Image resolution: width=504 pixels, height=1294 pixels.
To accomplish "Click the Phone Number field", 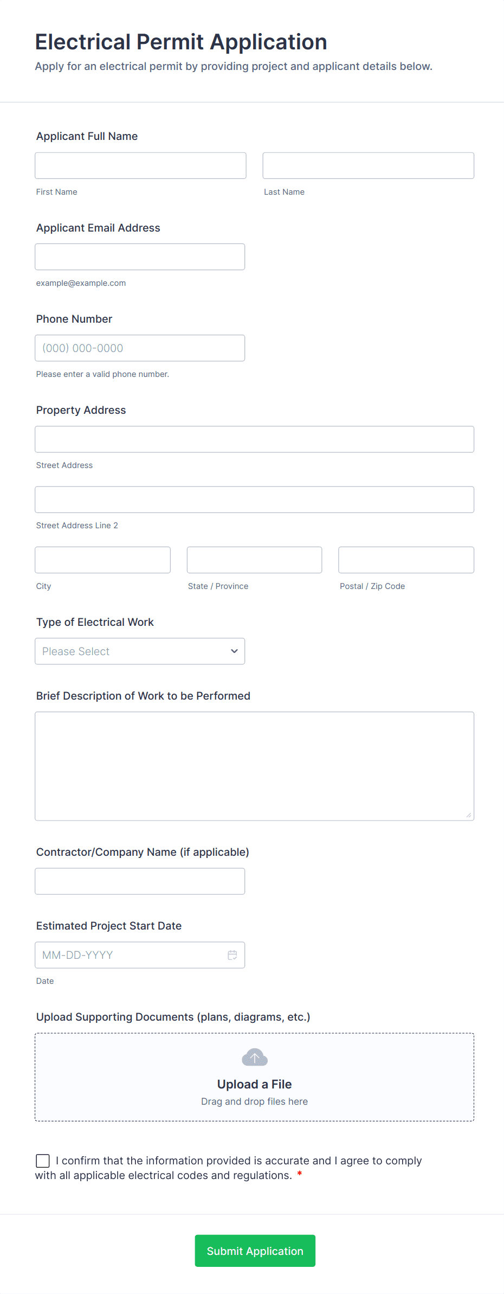I will (140, 348).
